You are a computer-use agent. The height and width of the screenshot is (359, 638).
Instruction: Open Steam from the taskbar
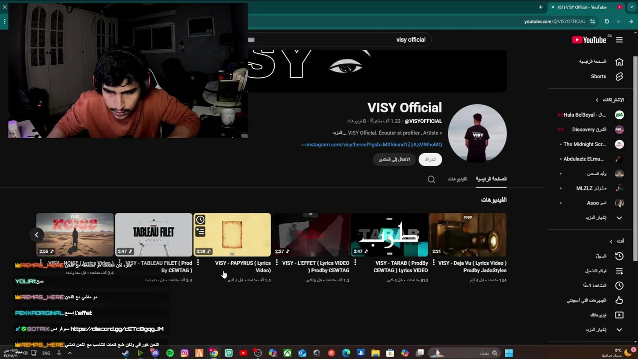tap(126, 353)
